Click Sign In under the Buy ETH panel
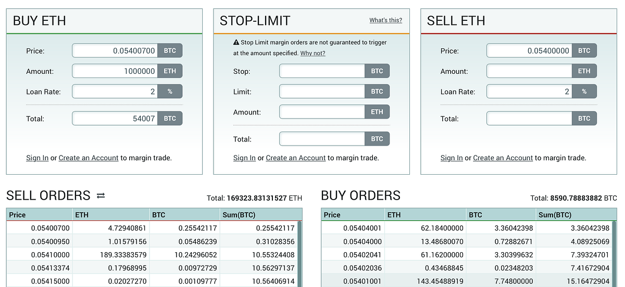The width and height of the screenshot is (625, 287). point(37,158)
